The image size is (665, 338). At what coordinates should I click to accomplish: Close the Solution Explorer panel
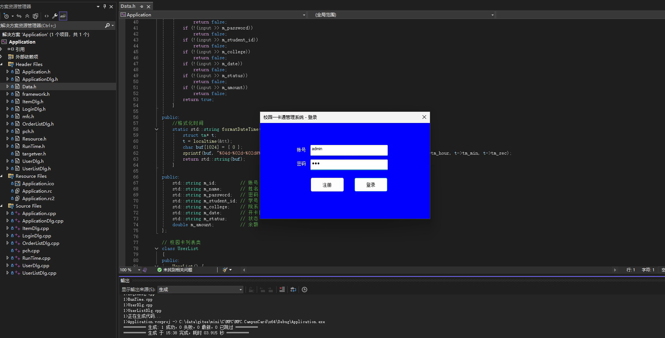click(111, 6)
